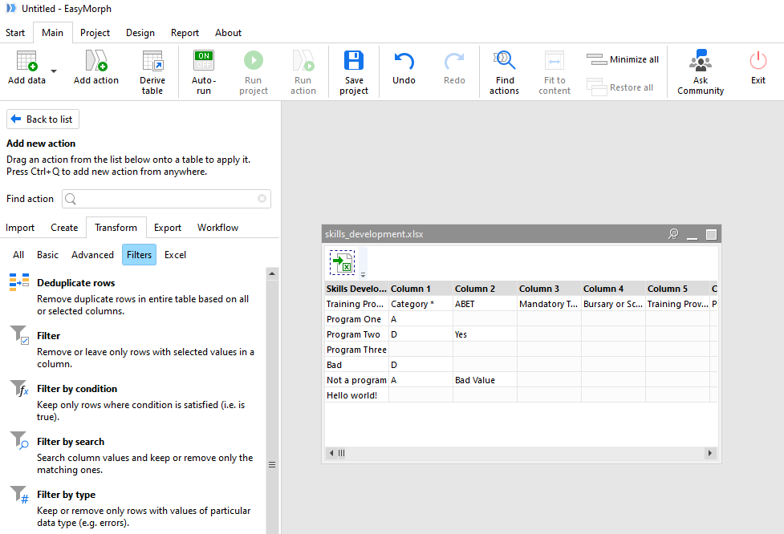Click the Run action icon

coord(303,60)
